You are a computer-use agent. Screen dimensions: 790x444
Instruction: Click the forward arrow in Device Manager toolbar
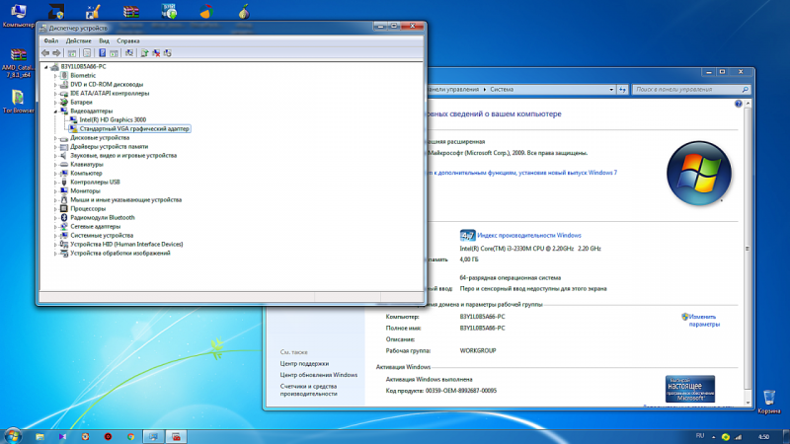tap(56, 53)
